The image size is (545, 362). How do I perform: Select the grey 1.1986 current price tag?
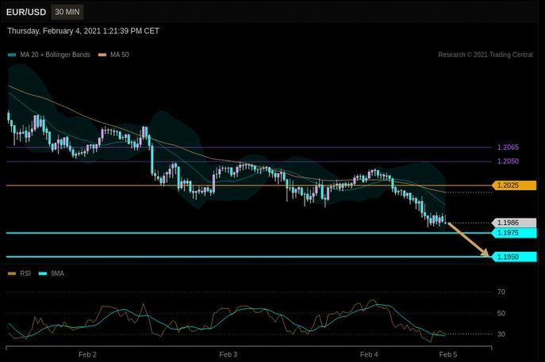[x=514, y=223]
